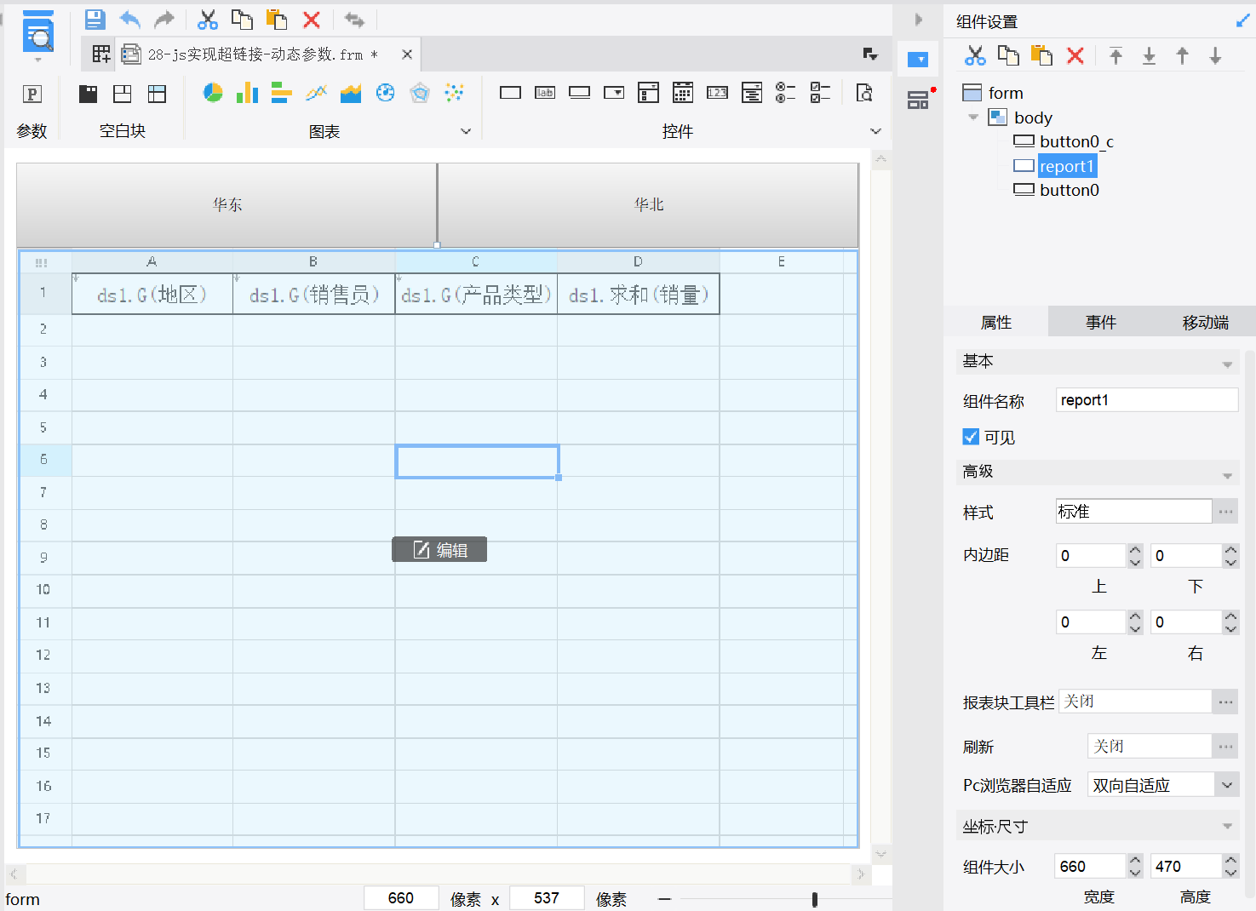1256x911 pixels.
Task: Pick the number input widget icon
Action: [717, 93]
